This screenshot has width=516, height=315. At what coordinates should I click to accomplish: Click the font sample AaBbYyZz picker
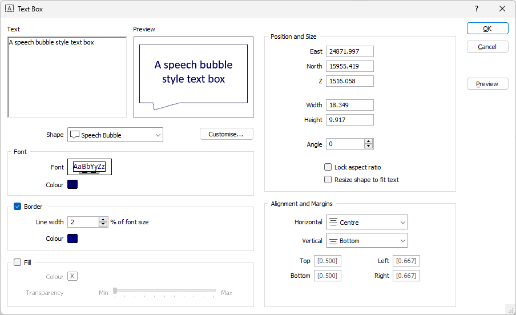coord(90,167)
